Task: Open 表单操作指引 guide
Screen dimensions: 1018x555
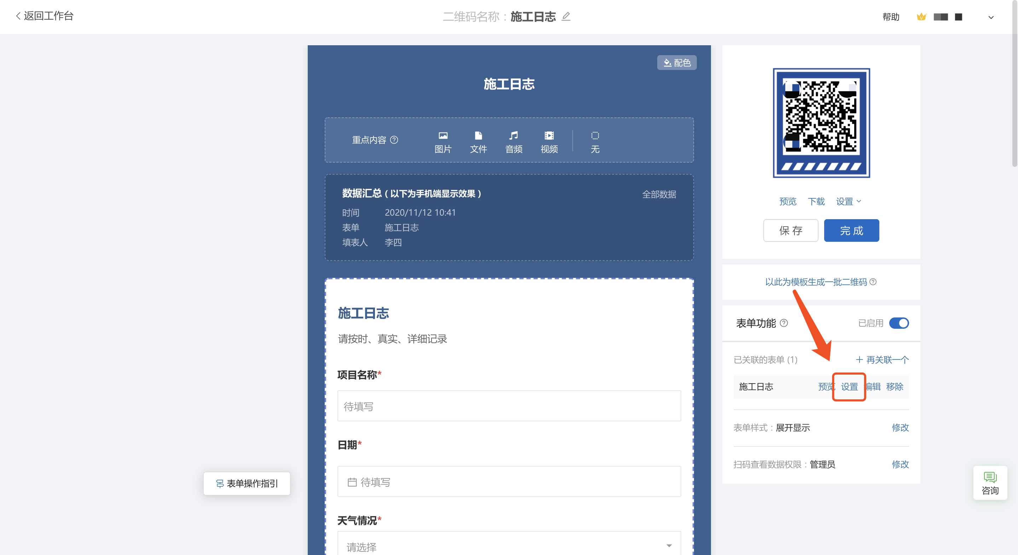Action: pos(247,484)
